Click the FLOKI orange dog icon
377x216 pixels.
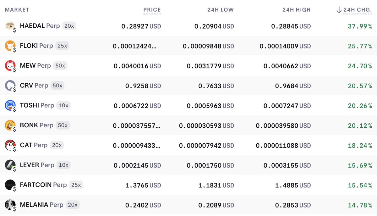click(x=10, y=46)
